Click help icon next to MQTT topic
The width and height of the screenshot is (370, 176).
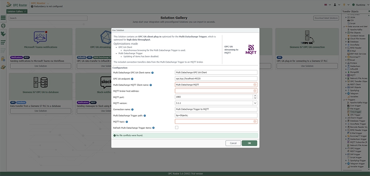127,122
